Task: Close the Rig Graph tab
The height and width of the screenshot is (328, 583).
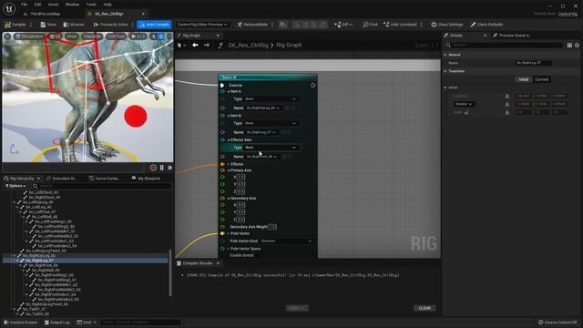Action: [218, 36]
